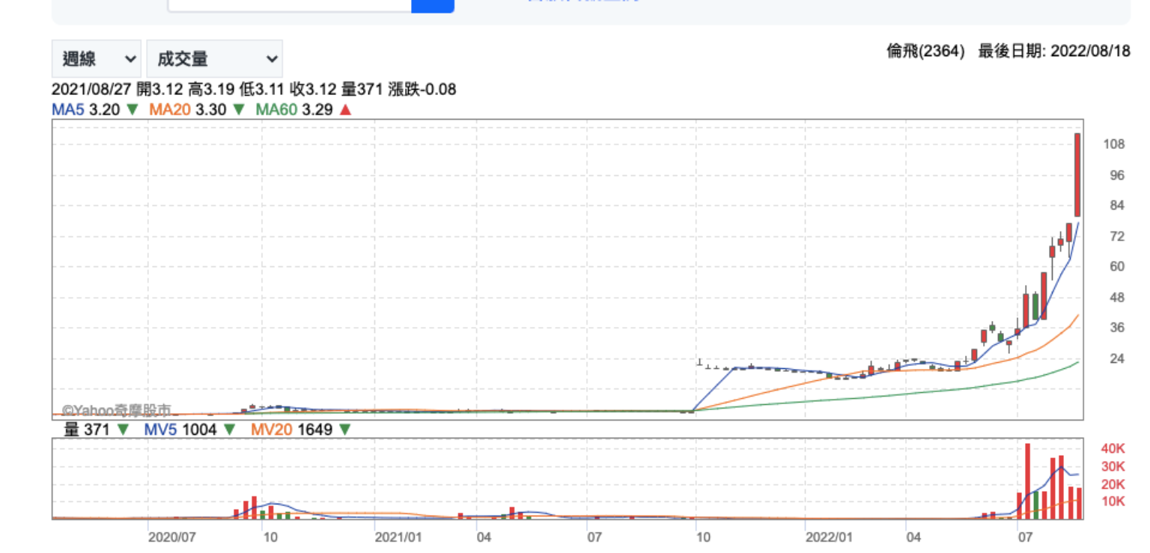This screenshot has width=1150, height=553.
Task: Select the green MA60 legend label
Action: 276,110
